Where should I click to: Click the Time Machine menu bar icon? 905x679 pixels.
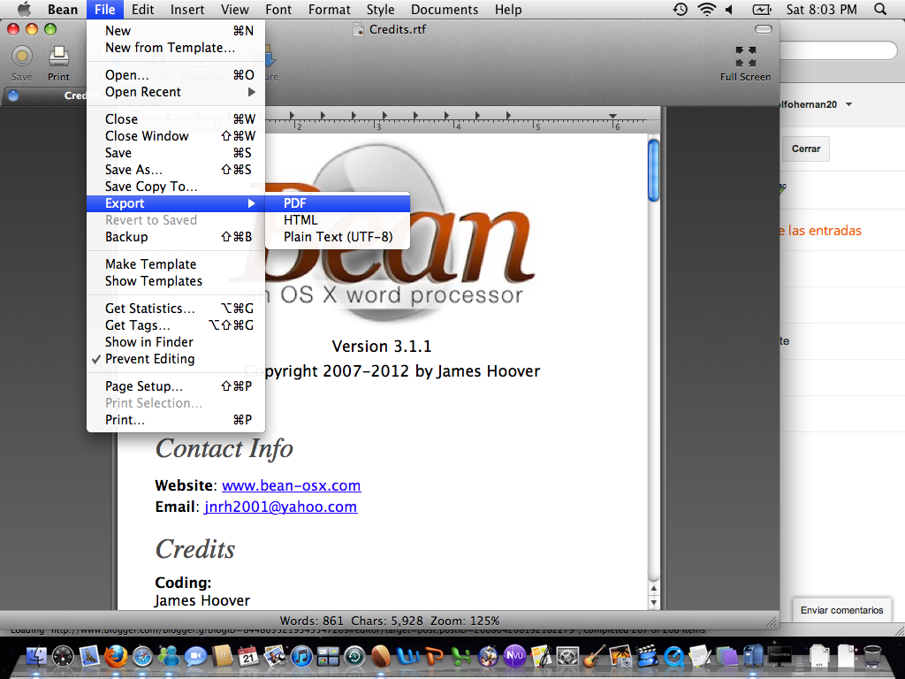(680, 9)
